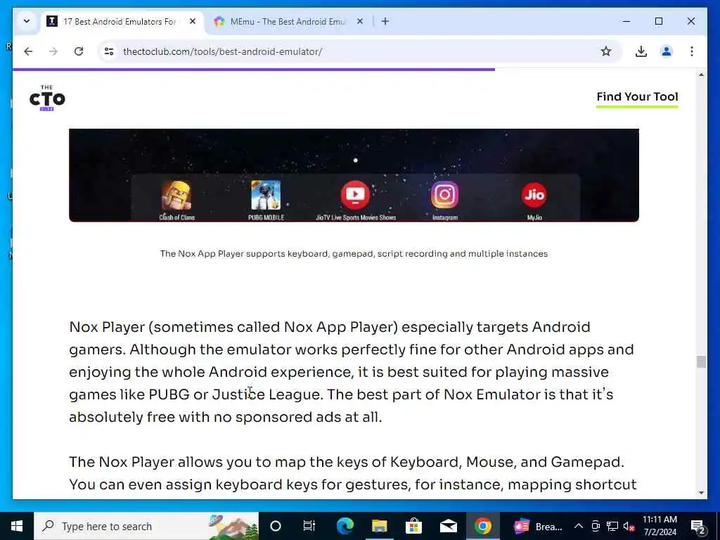Open a new tab with plus button
Viewport: 720px width, 540px height.
coord(385,21)
